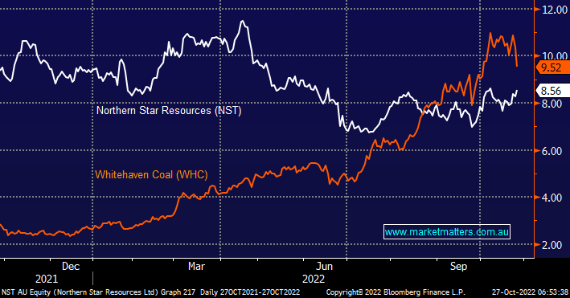Image resolution: width=570 pixels, height=298 pixels.
Task: Click the 2022 year label
Action: pos(314,279)
